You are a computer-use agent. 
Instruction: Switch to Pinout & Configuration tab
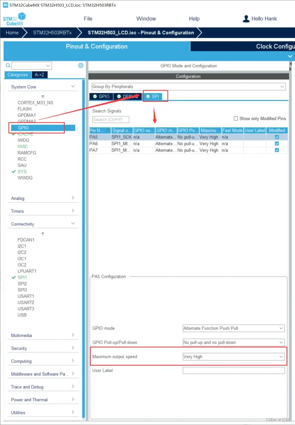coord(97,46)
